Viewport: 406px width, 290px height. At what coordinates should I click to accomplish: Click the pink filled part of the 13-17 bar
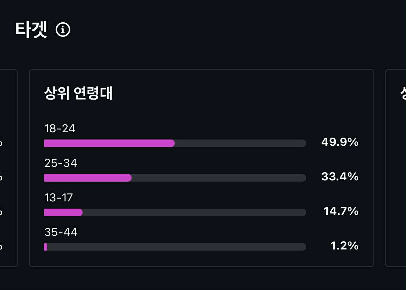pos(63,212)
